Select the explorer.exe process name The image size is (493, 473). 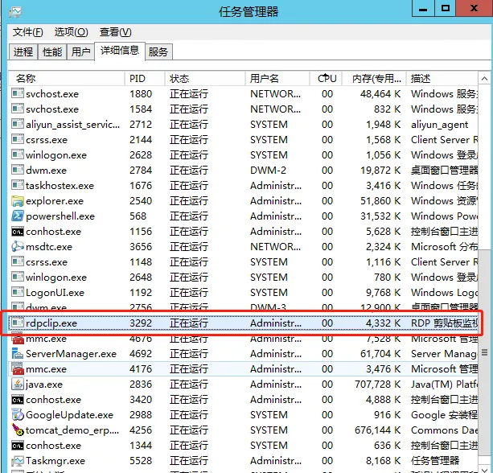tap(55, 201)
